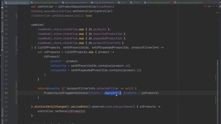
Task: Click the 'isFavorite' named argument
Action: [58, 66]
